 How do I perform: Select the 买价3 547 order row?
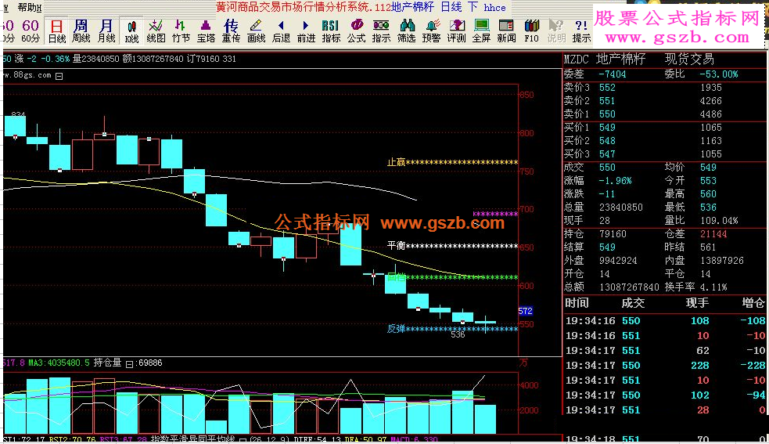click(664, 153)
